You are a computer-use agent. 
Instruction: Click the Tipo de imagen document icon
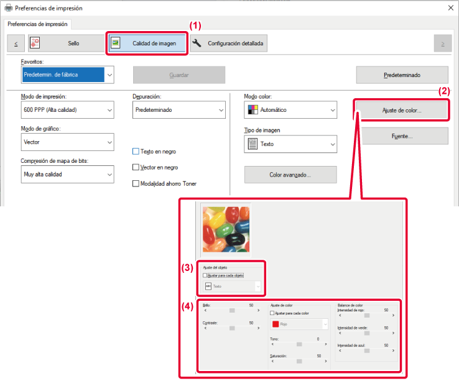pos(252,144)
